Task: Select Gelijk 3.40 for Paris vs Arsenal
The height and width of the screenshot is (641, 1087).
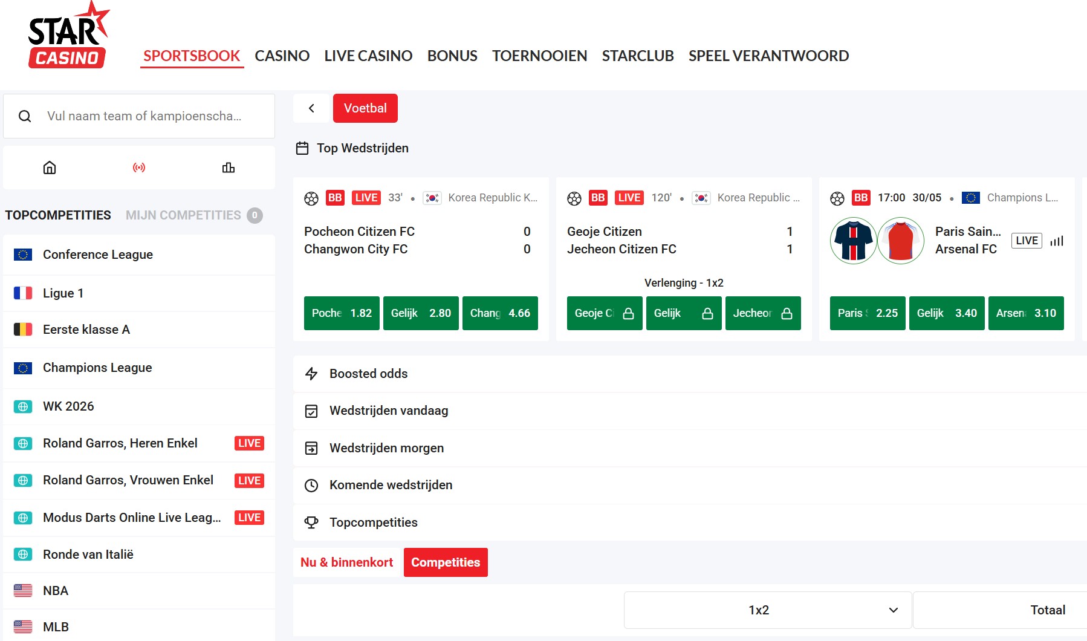Action: coord(947,313)
